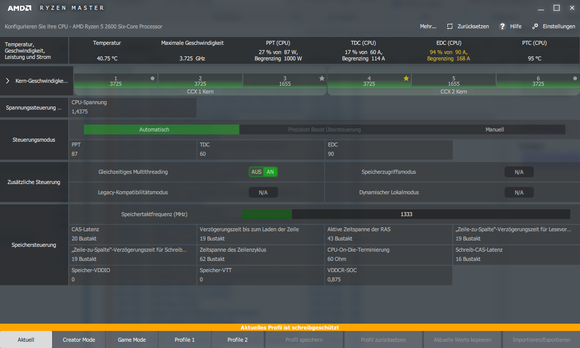Click Maximale Geschwindigkeit 3.725 GHz reading
The image size is (580, 348).
[193, 58]
